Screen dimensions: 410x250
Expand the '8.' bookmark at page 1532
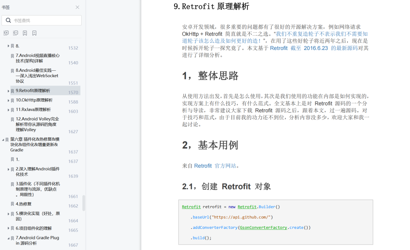click(8, 46)
